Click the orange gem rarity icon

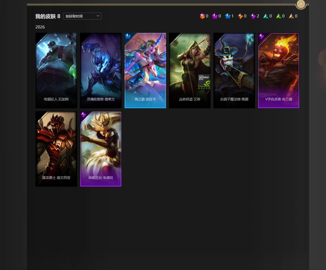[x=240, y=16]
